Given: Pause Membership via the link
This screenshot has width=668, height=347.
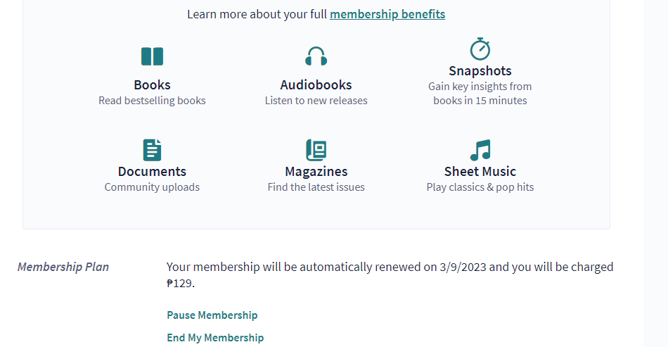Looking at the screenshot, I should click(x=212, y=315).
